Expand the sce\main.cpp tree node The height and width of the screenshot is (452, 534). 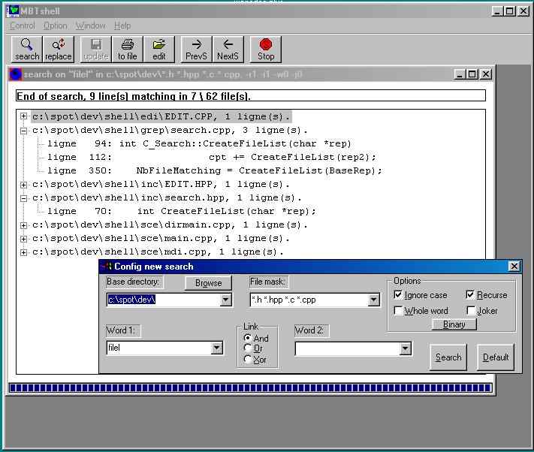23,239
